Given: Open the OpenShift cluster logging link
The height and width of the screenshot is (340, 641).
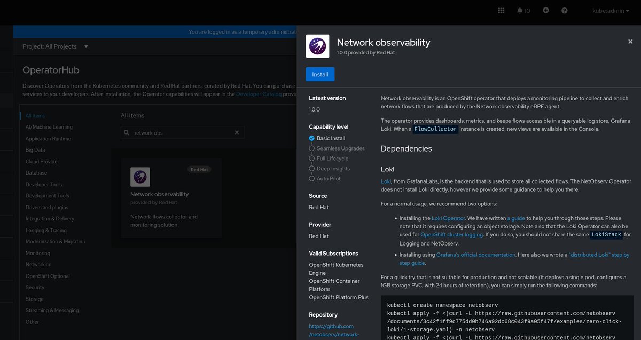Looking at the screenshot, I should point(451,235).
